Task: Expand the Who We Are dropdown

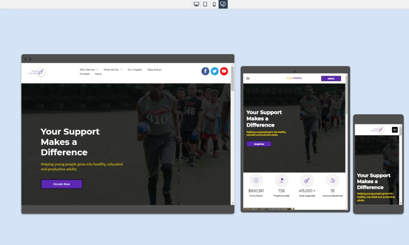Action: tap(88, 69)
